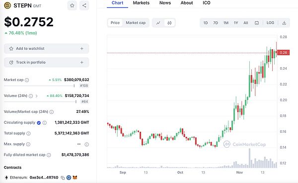Click the Volume (24h) progress bar
The width and height of the screenshot is (298, 183).
click(40, 102)
